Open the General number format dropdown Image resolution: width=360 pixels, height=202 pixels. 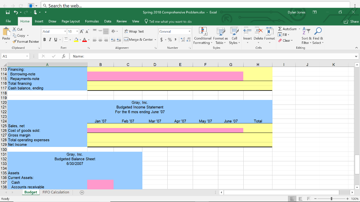point(189,31)
